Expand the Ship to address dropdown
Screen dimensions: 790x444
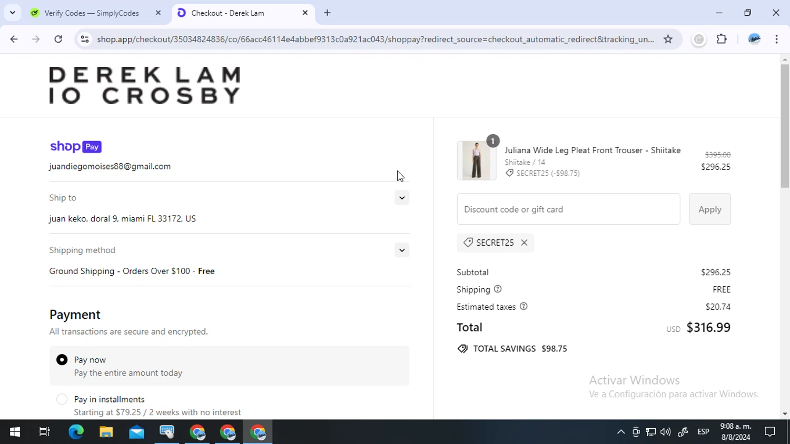[402, 198]
